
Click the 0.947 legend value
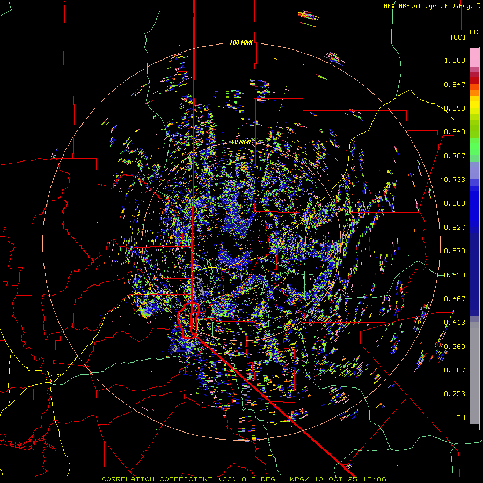pyautogui.click(x=455, y=84)
